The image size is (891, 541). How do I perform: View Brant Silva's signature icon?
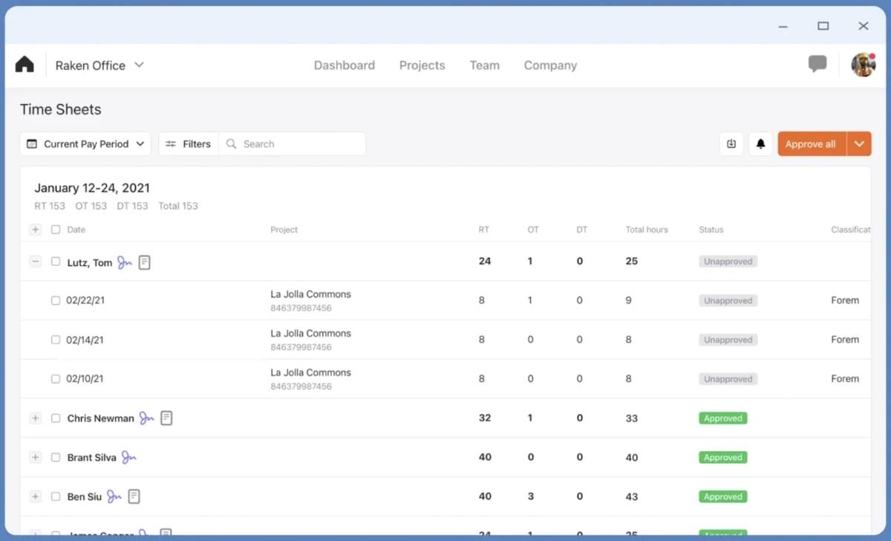point(129,458)
